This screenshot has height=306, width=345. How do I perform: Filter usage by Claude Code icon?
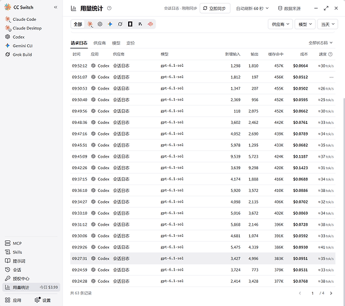click(90, 24)
